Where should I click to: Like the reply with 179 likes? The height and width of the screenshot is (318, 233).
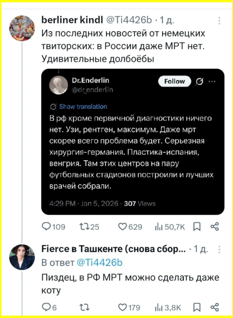[x=123, y=307]
